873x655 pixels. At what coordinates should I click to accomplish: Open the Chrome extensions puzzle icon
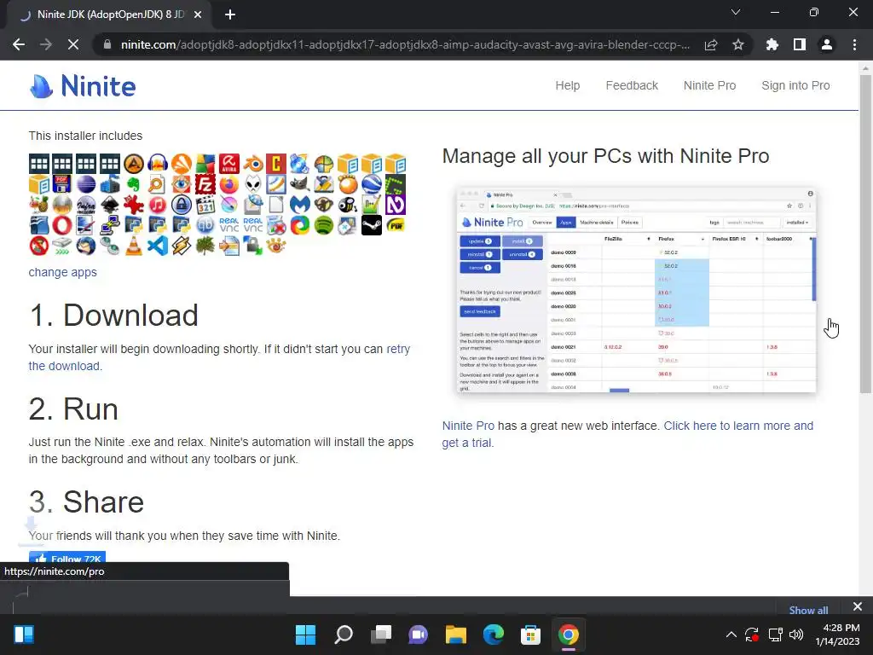click(x=772, y=44)
